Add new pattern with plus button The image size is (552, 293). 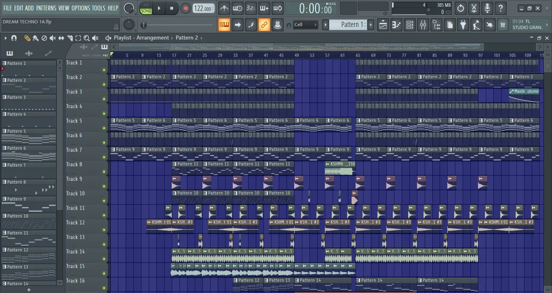370,25
